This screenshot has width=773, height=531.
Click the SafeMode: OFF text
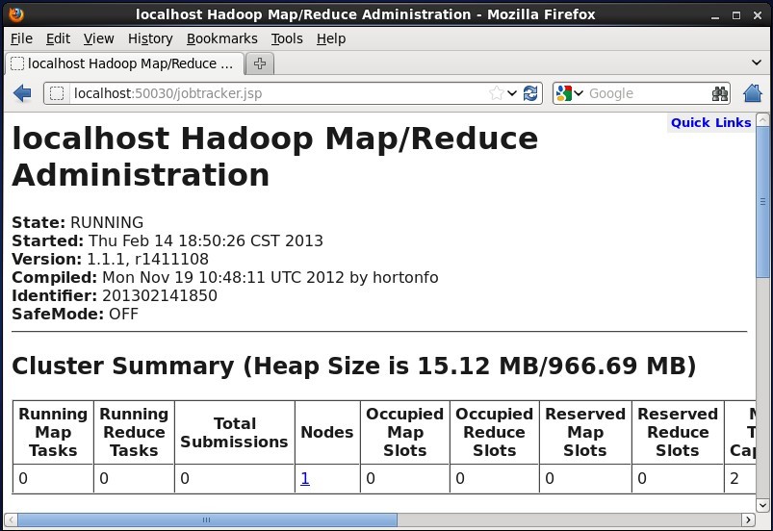pos(75,314)
